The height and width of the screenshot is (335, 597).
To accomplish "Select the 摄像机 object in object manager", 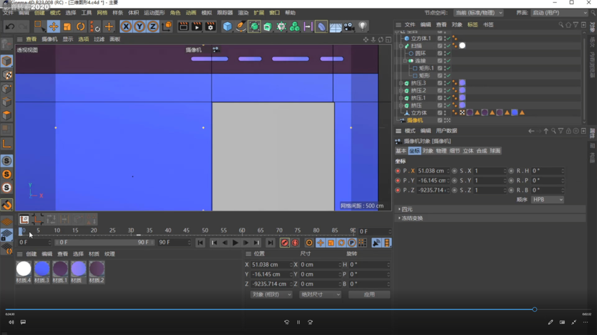I will point(415,120).
